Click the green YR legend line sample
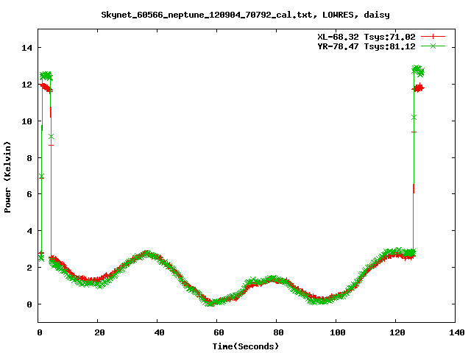471x353 pixels. pos(433,46)
